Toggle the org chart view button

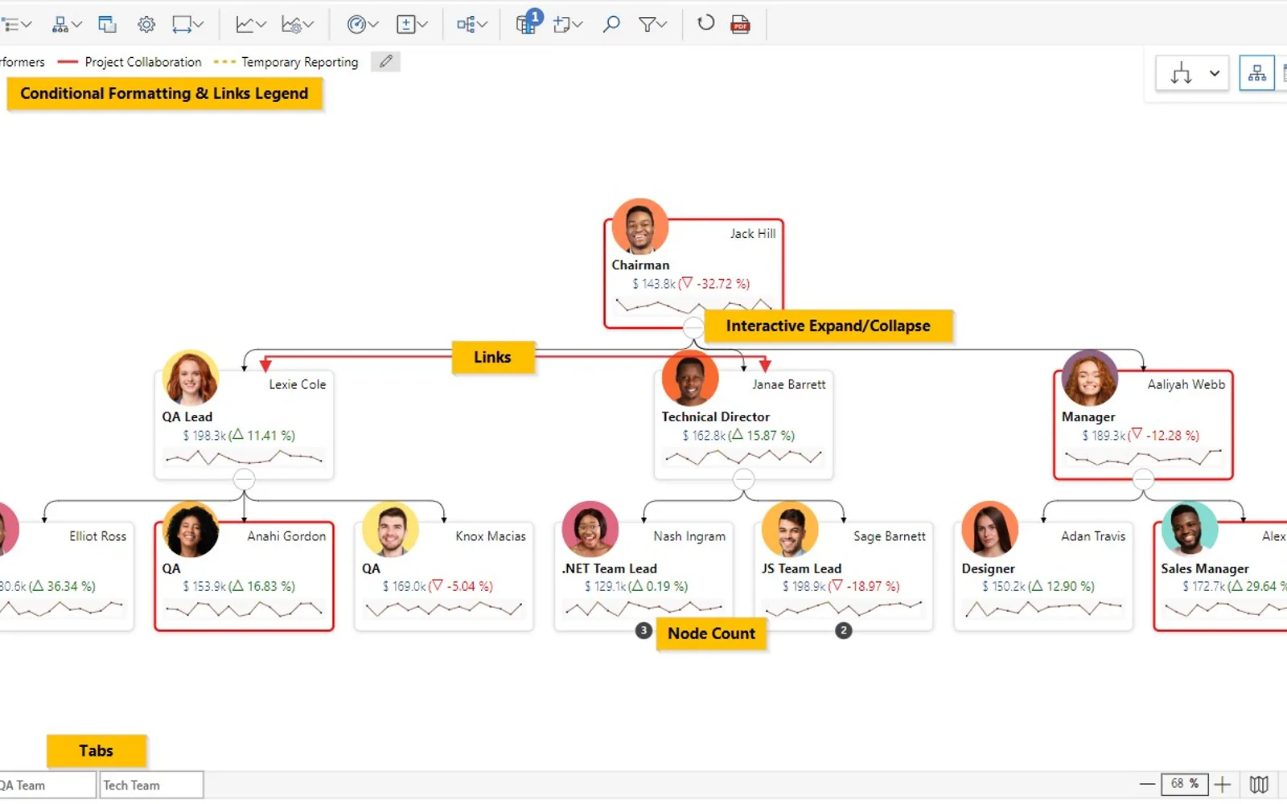point(1256,73)
